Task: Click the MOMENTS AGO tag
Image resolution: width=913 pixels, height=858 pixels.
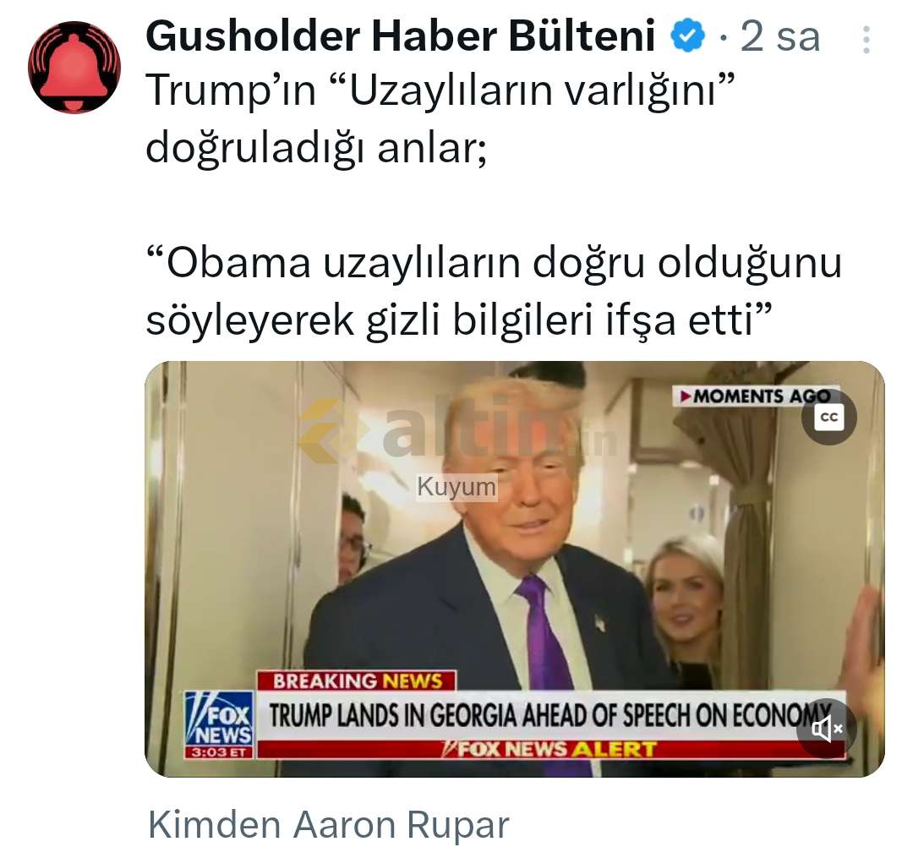Action: click(x=756, y=396)
